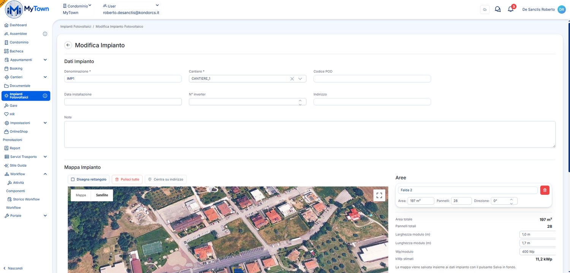Clear the CANTIERE_1 selection with the X
This screenshot has height=273, width=570.
292,79
